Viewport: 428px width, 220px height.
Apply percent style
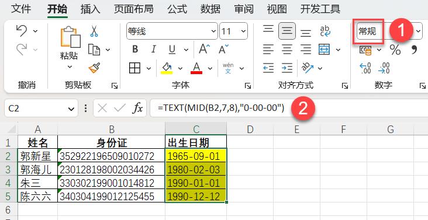395,50
